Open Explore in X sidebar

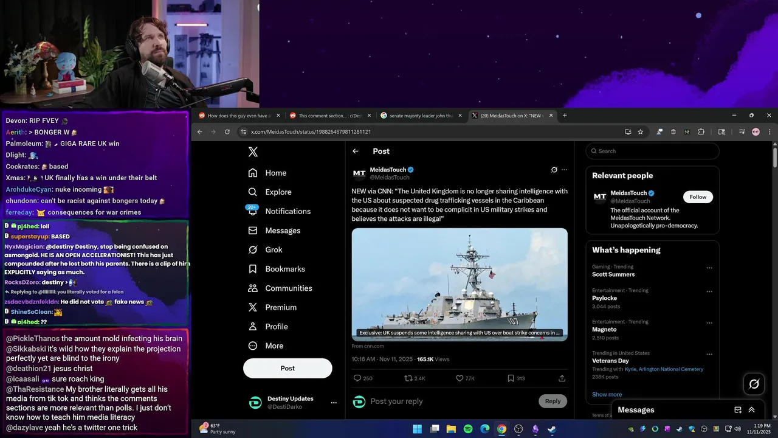(269, 192)
